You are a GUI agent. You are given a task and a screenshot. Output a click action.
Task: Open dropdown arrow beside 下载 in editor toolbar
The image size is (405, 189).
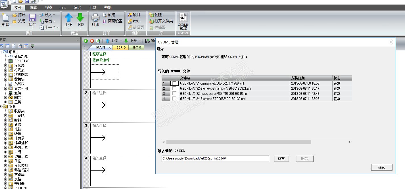tap(140, 41)
